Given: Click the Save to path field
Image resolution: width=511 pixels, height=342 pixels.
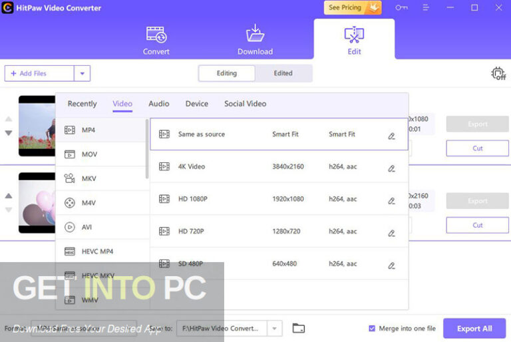Looking at the screenshot, I should 222,328.
